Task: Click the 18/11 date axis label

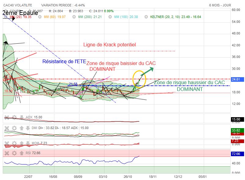Action: click(152, 177)
